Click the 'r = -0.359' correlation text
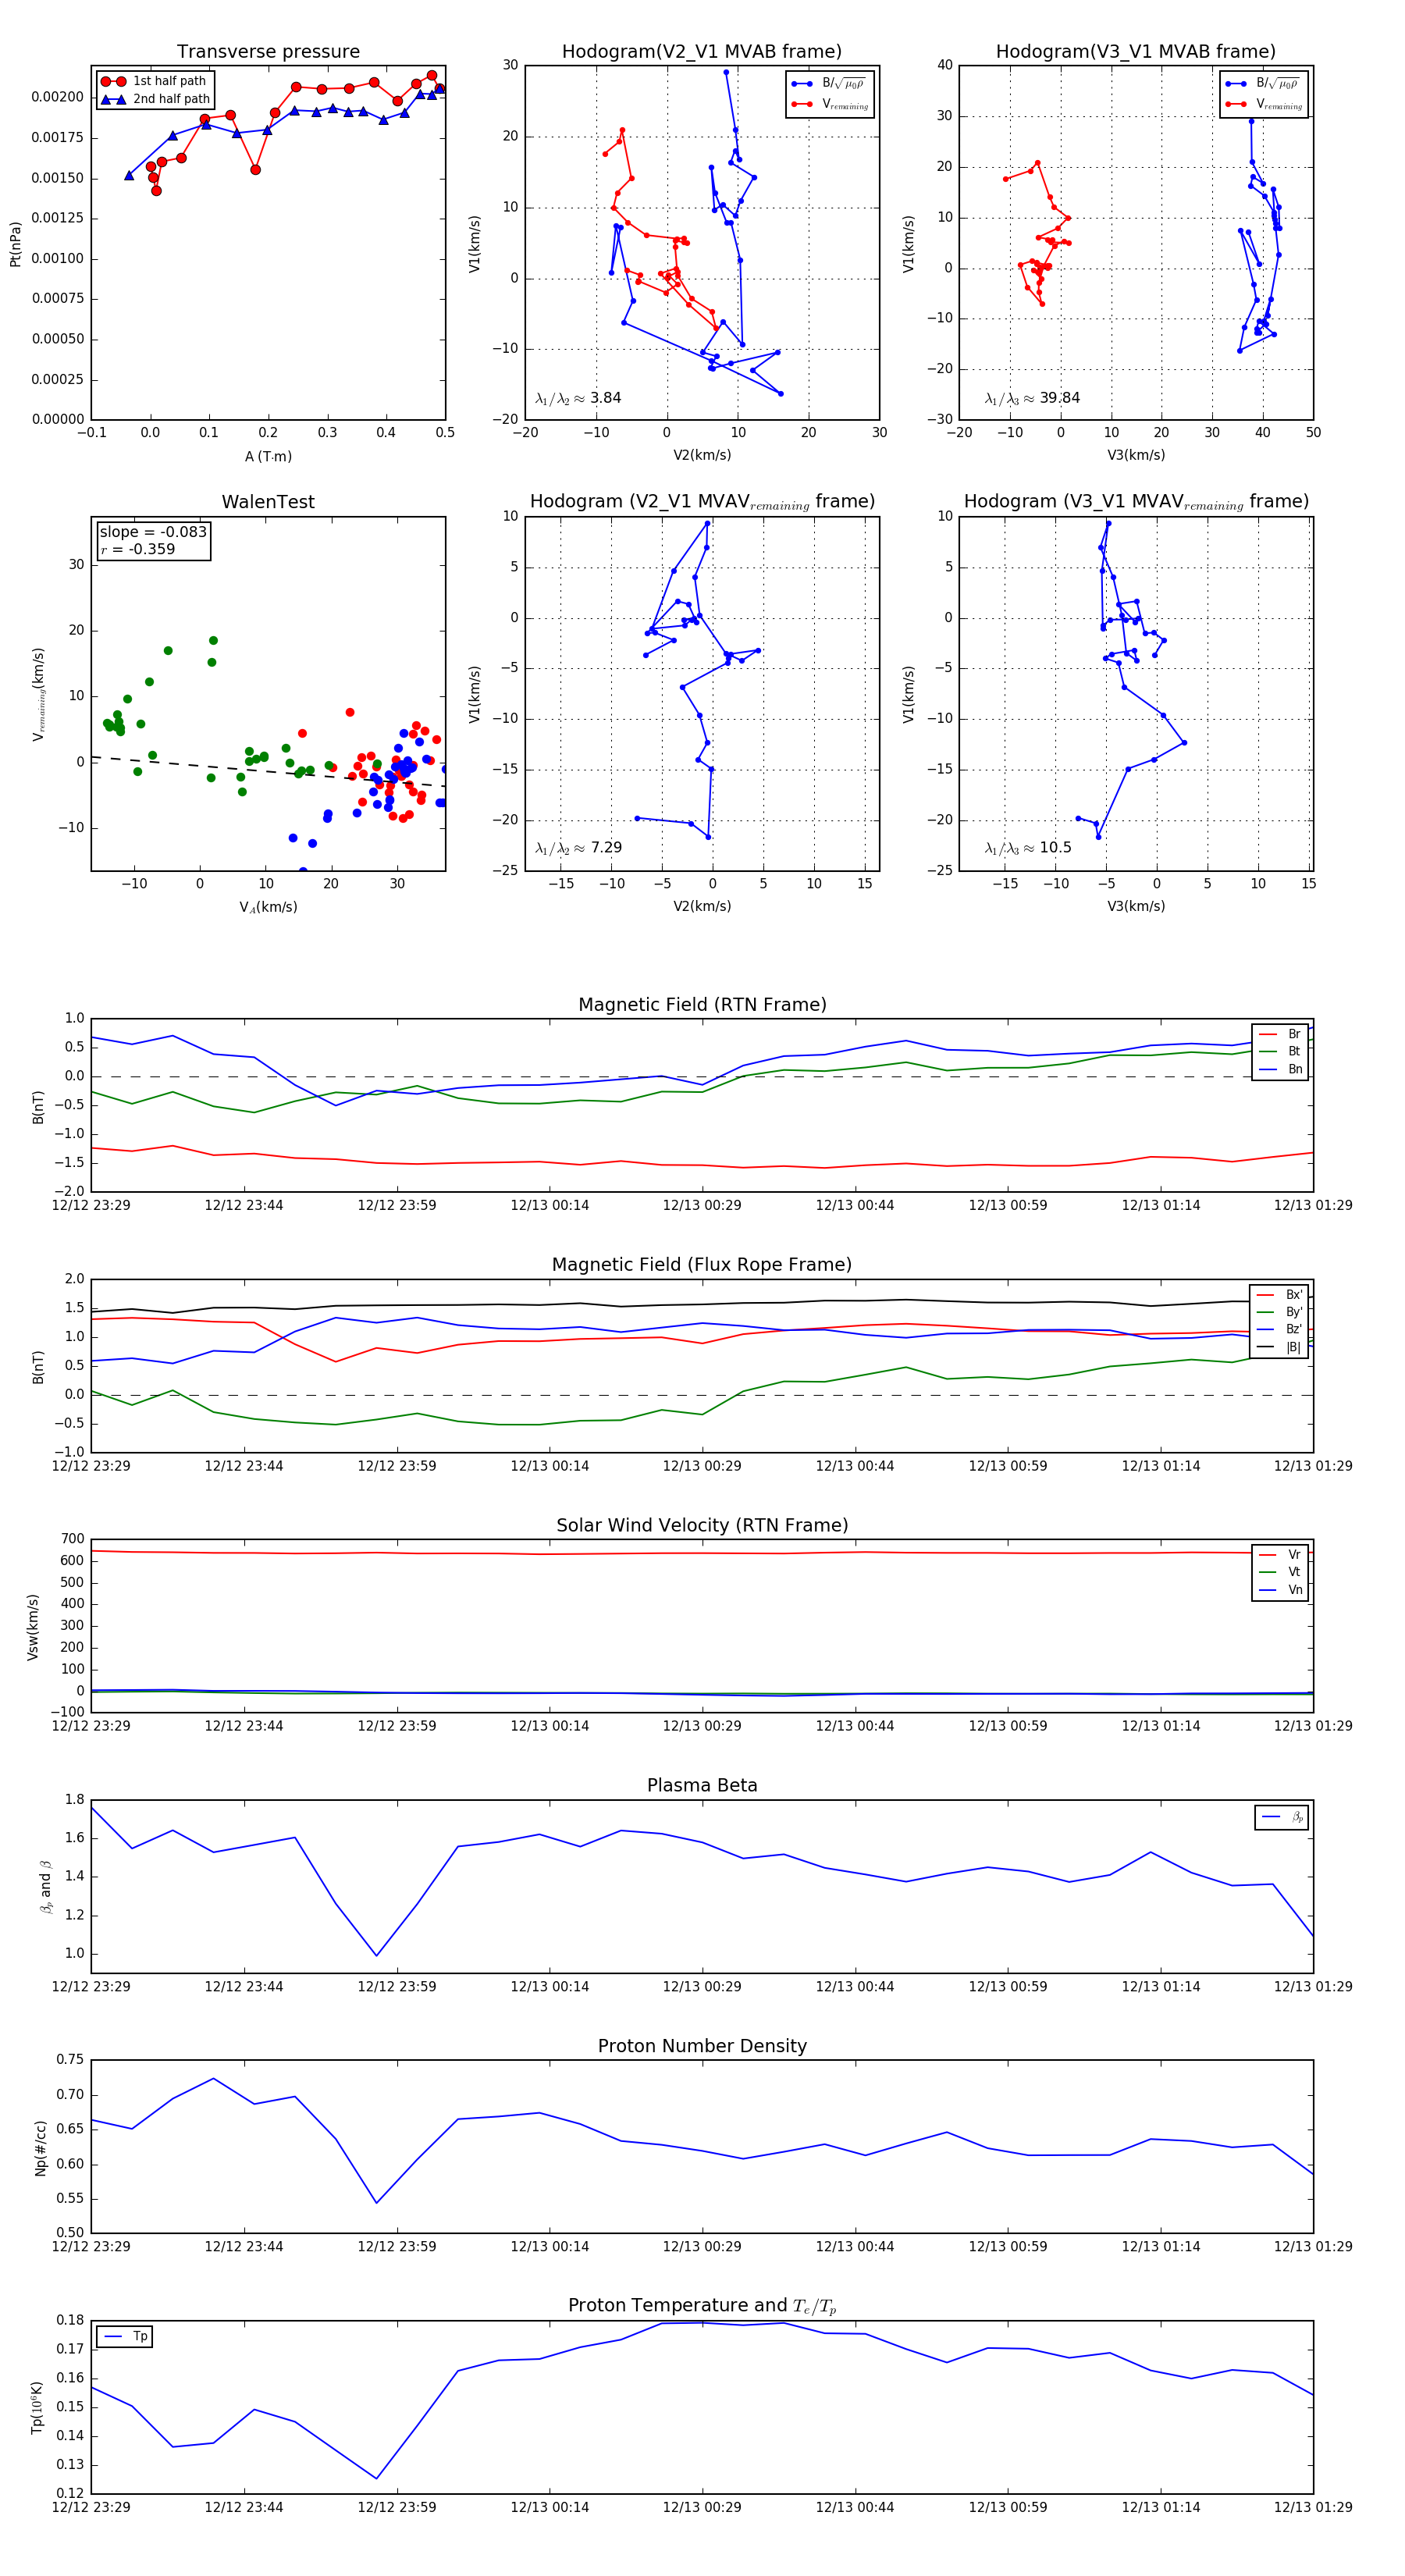 (x=137, y=549)
